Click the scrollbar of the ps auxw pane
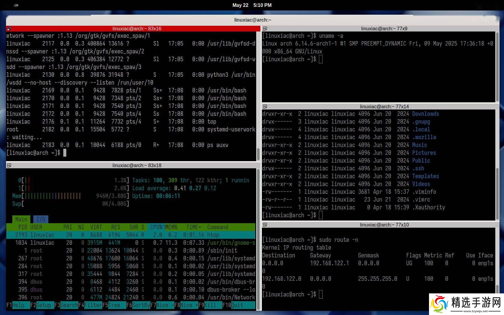Viewport: 504px width, 315px height. (x=258, y=154)
